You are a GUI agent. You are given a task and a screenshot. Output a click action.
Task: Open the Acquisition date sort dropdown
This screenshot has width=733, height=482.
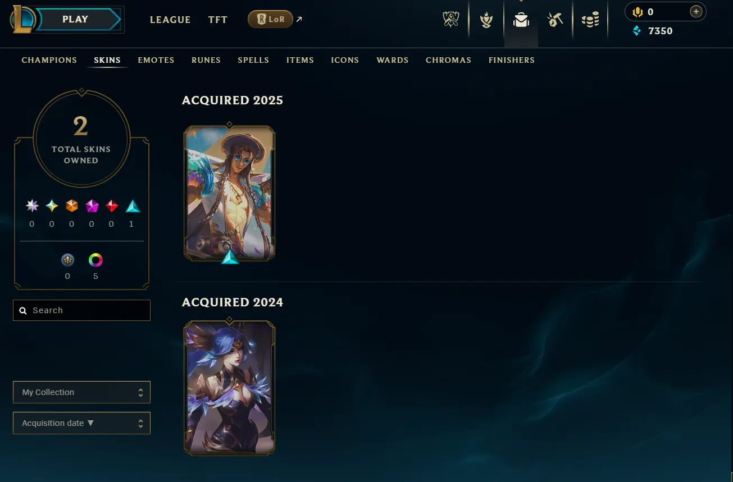click(x=81, y=423)
